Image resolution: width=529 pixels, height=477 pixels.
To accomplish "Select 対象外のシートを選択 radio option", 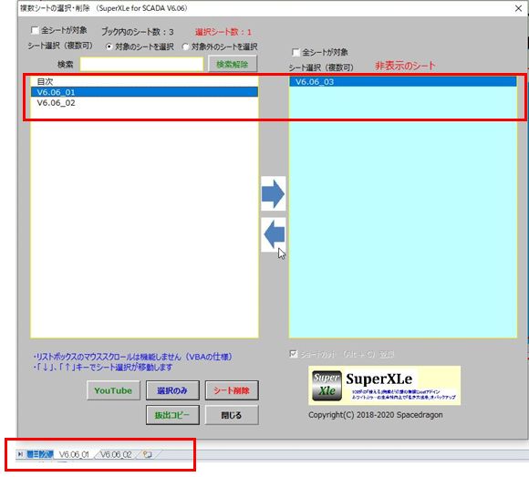I will 185,47.
